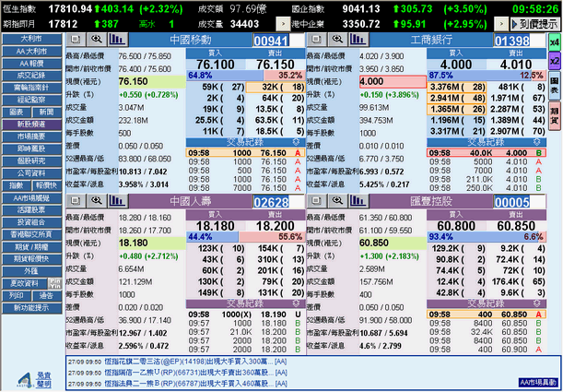
Task: Click the 指數 sidebar button
Action: (17, 185)
